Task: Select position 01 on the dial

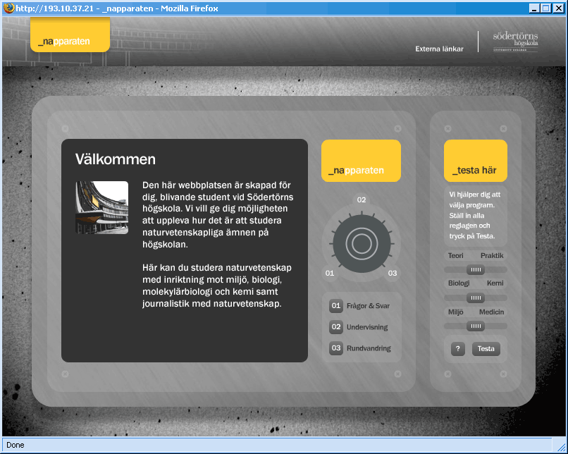Action: [x=329, y=274]
